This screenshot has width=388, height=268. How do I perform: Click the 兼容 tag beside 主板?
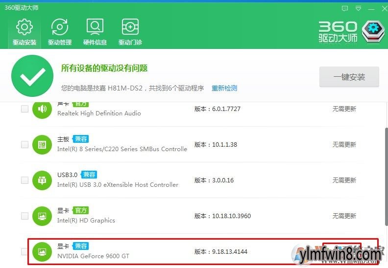pyautogui.click(x=81, y=139)
